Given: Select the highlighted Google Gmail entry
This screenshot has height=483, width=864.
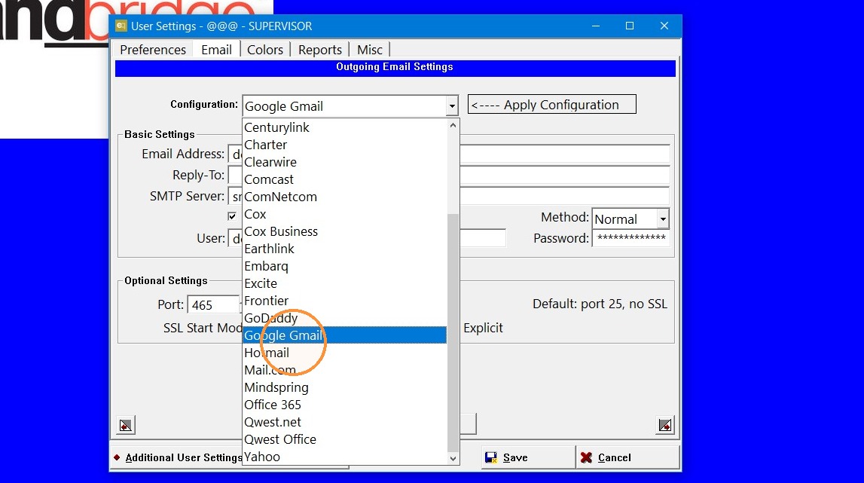Looking at the screenshot, I should (345, 335).
